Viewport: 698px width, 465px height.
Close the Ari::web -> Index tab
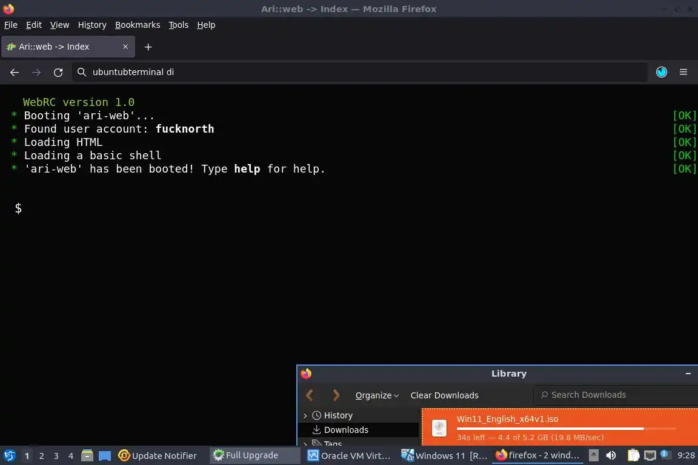pos(125,47)
